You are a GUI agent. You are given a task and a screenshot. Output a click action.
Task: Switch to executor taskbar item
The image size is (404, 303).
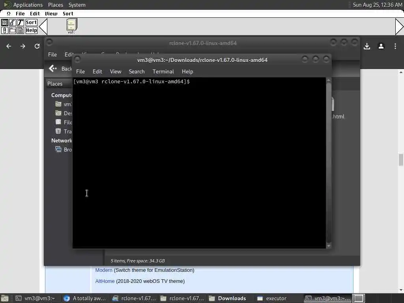click(x=272, y=298)
